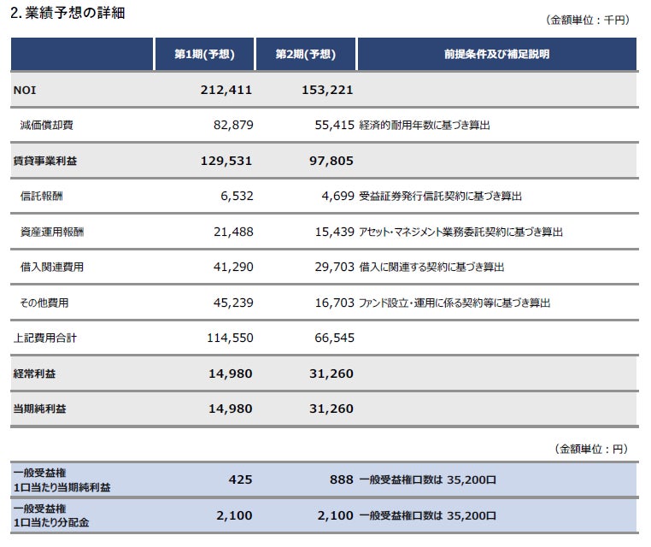Screen dimensions: 651x547
Task: Click 35,200口 note in 当期純利益 per-unit row
Action: click(428, 480)
